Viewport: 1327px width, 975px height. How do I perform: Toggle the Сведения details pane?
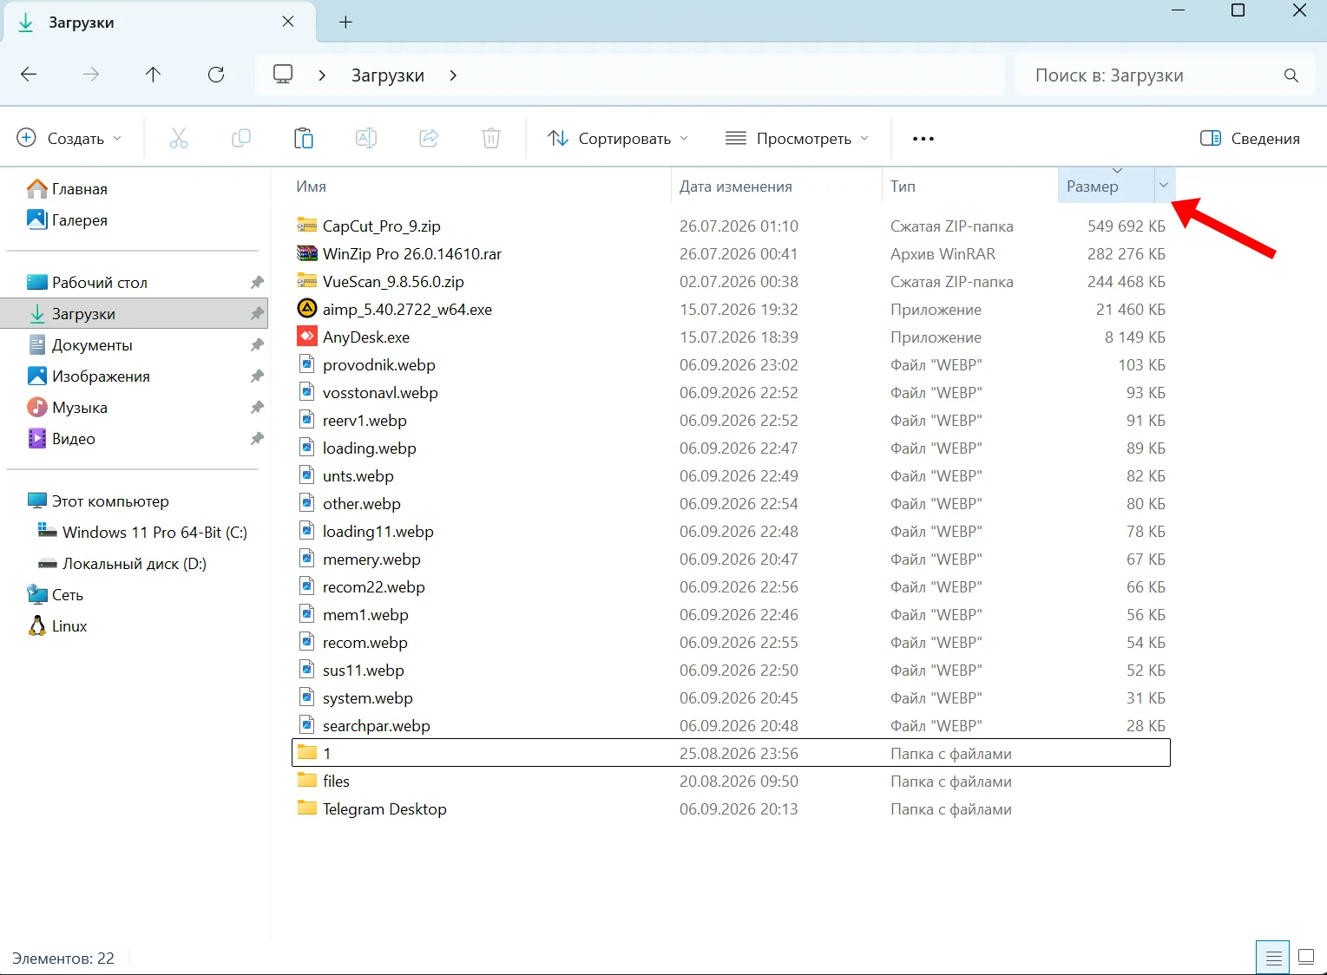coord(1250,138)
